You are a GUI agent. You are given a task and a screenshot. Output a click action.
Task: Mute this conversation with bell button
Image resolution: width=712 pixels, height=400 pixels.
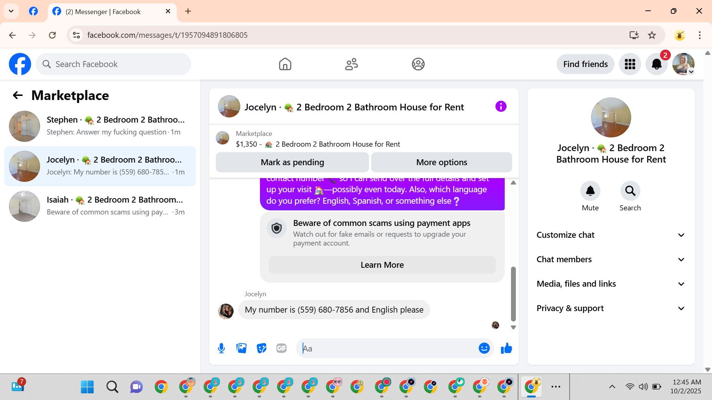(x=590, y=191)
